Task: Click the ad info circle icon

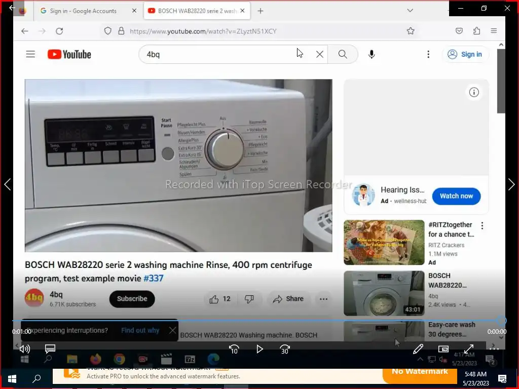Action: pyautogui.click(x=474, y=92)
